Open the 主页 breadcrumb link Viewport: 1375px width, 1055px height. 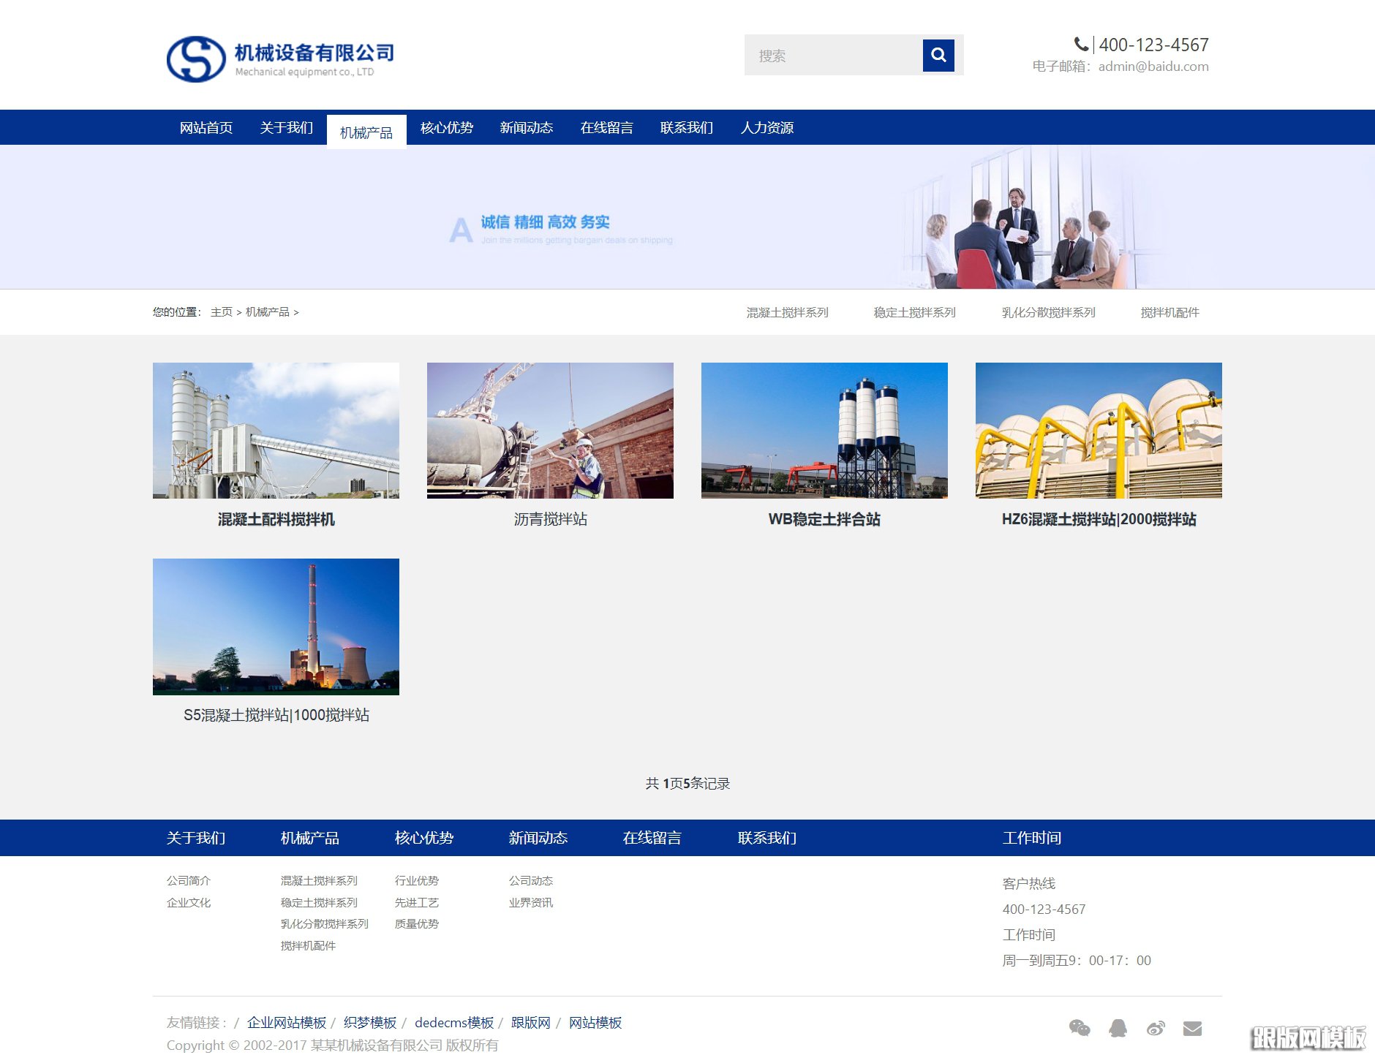pos(222,312)
